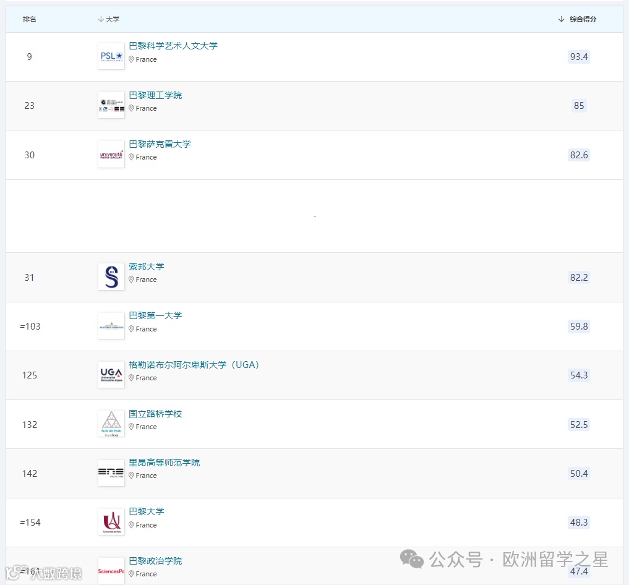
Task: Click location pin icon under 索邦大学
Action: coord(131,280)
